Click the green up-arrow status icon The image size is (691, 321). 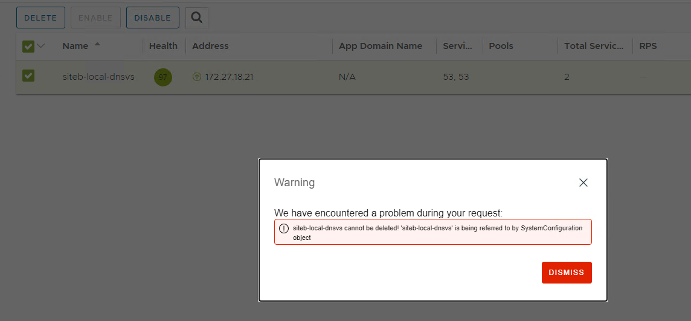pos(196,77)
